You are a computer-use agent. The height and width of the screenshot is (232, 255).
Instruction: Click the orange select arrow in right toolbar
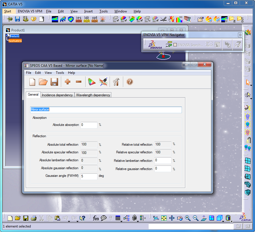pyautogui.click(x=248, y=82)
